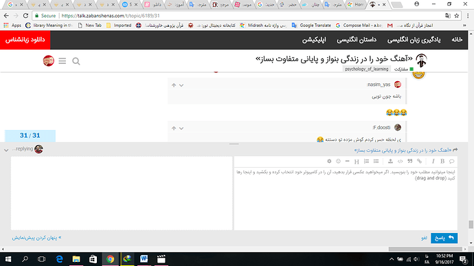474x266 pixels.
Task: Jump to nasim_yas quoted post with up arrow
Action: point(174,85)
